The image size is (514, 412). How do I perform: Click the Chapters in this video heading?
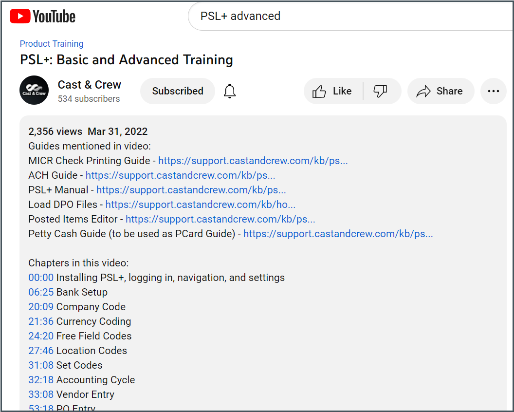coord(79,263)
